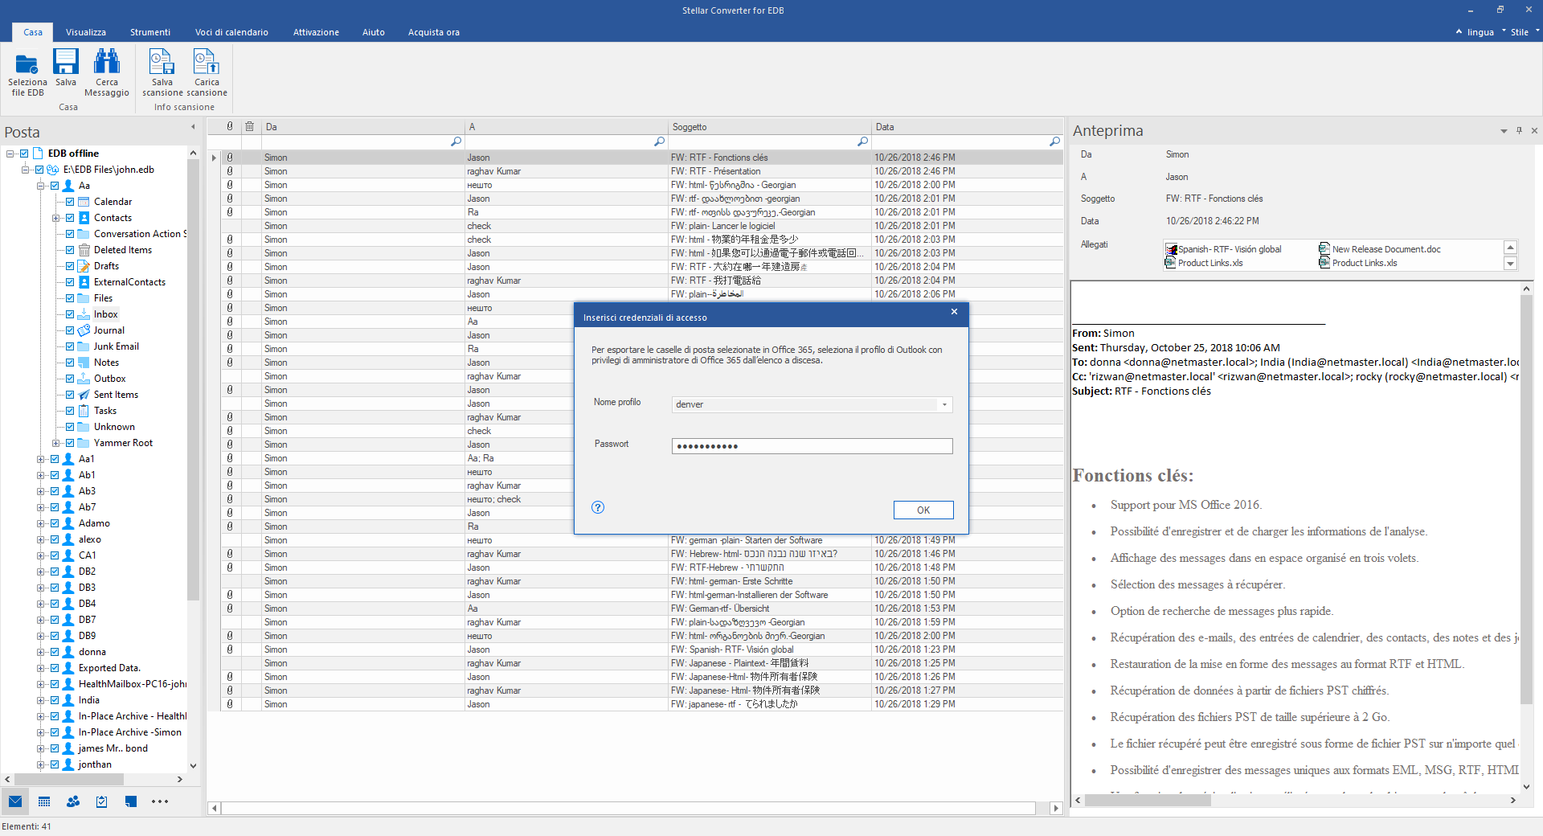Click search icon in A column filter
The height and width of the screenshot is (836, 1543).
(x=659, y=141)
